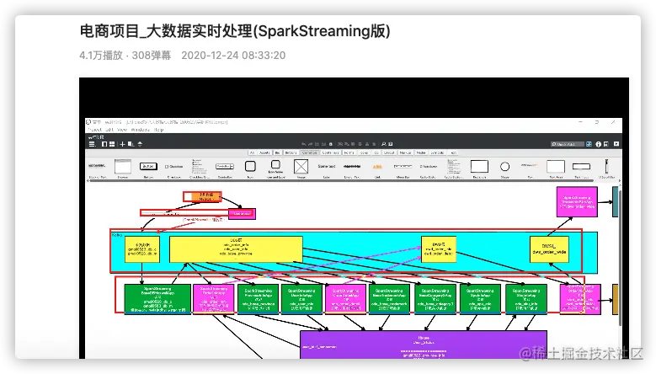Select the Media category tab

(421, 152)
